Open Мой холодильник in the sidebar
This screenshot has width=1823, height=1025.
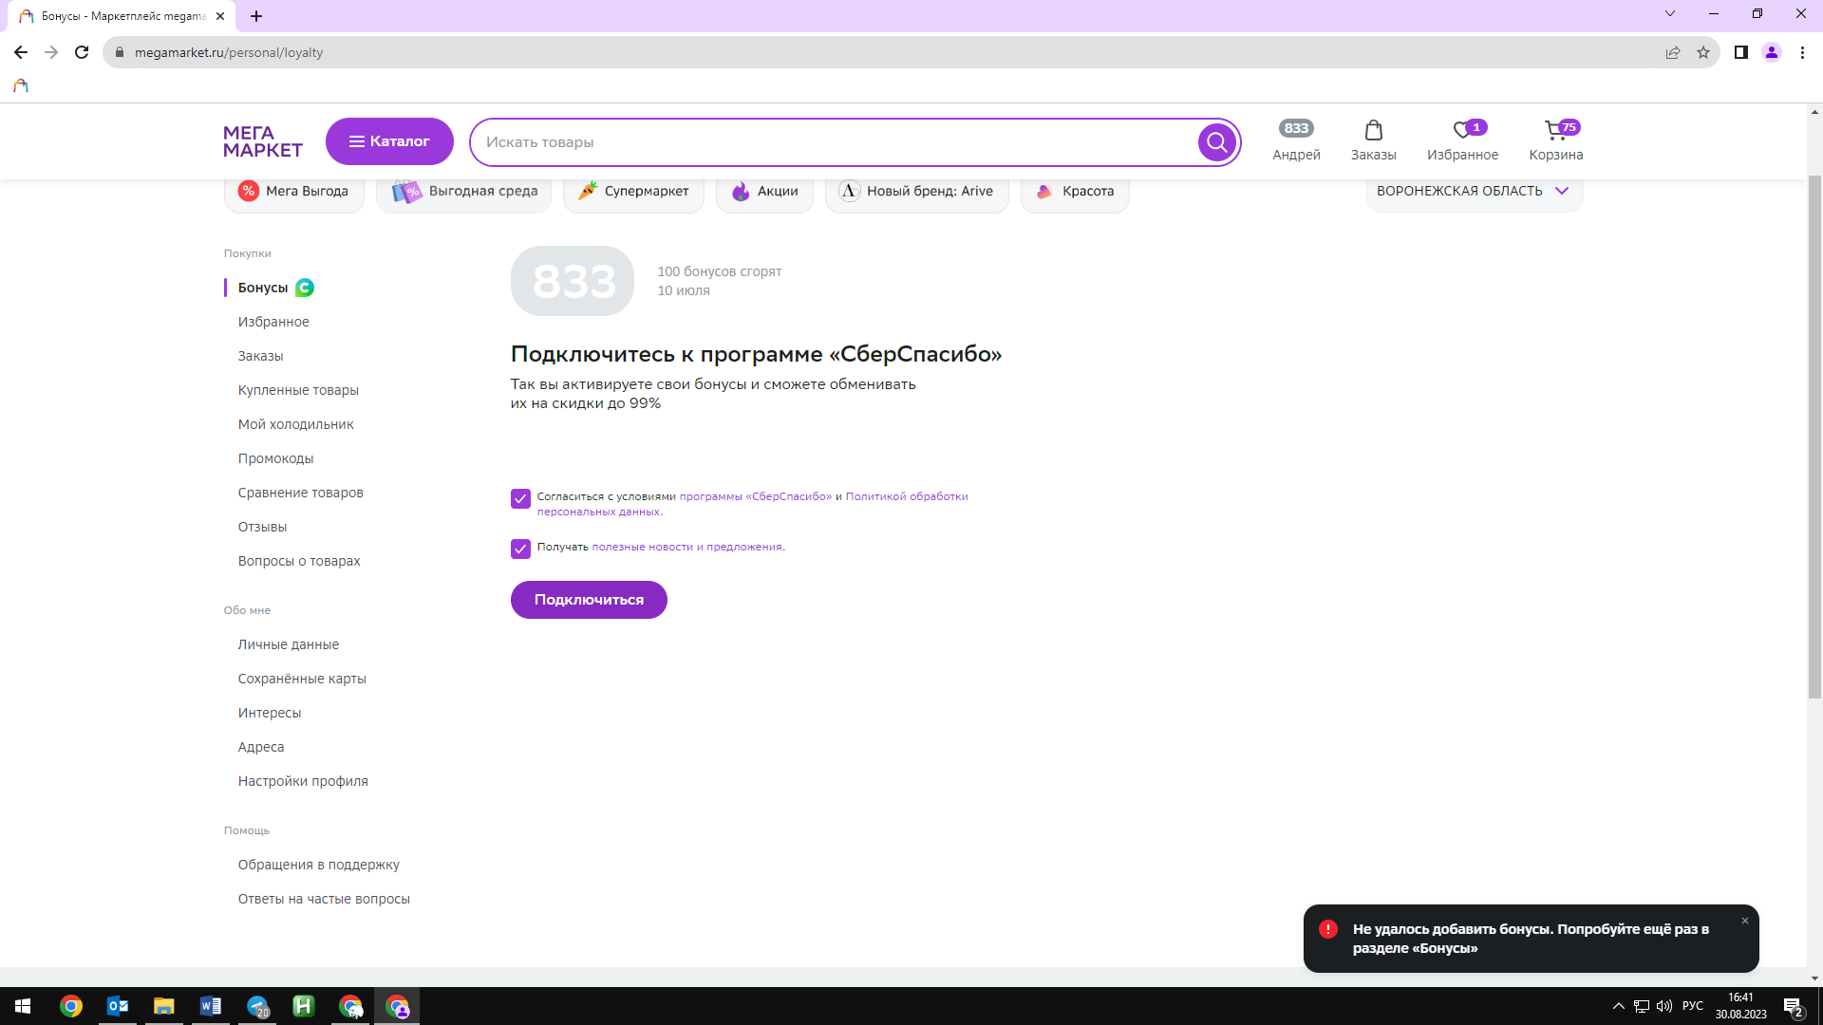coord(295,424)
